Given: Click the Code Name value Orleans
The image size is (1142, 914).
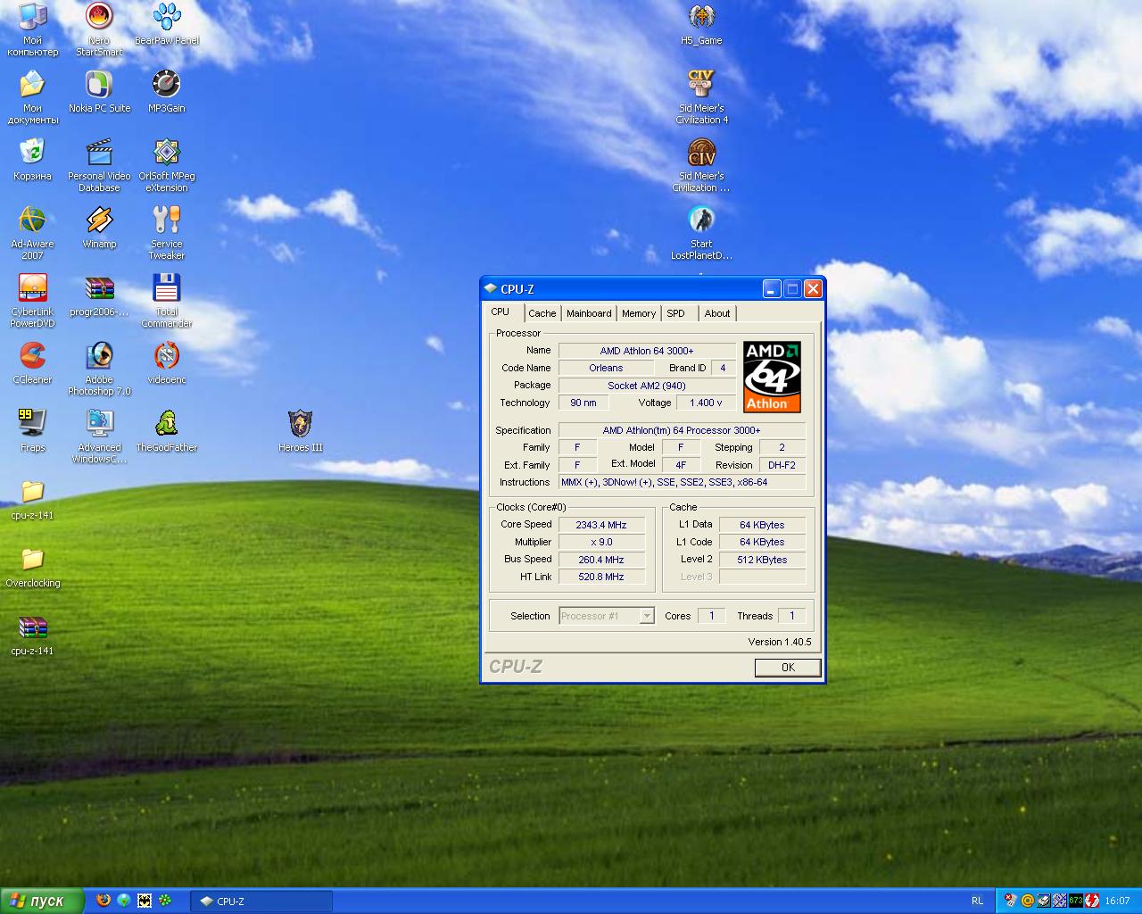Looking at the screenshot, I should [606, 368].
